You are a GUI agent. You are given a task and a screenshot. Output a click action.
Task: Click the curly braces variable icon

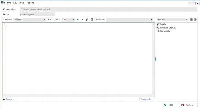click(x=87, y=20)
